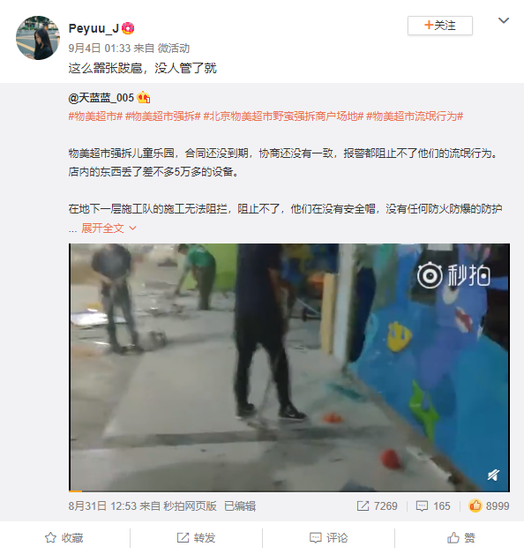Open the 微活动 source link
524x554 pixels.
coord(174,48)
